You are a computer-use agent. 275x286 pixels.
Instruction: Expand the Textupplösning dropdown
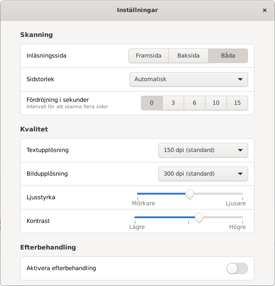203,150
